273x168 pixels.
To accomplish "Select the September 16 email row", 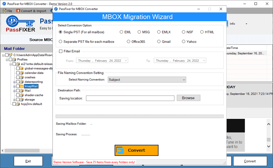I will 246,53.
